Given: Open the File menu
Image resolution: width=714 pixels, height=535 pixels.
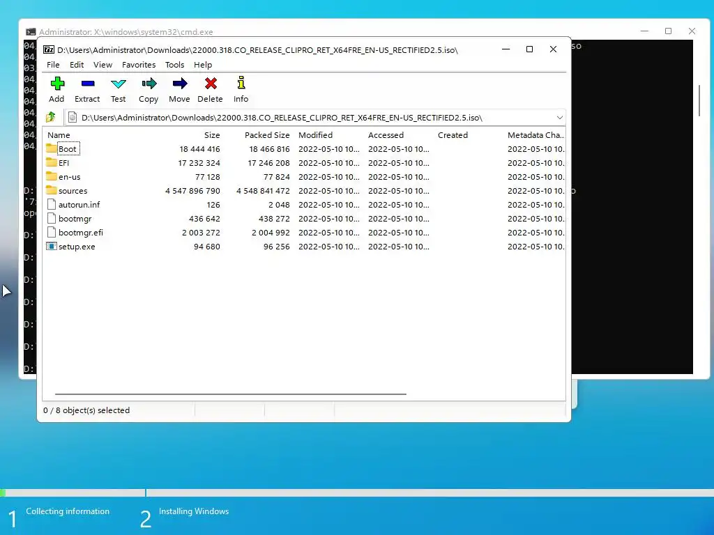Looking at the screenshot, I should click(53, 65).
